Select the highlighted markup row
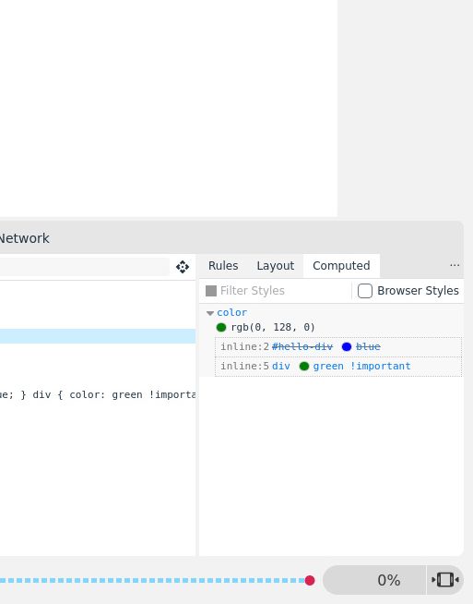This screenshot has width=473, height=604. coord(98,336)
